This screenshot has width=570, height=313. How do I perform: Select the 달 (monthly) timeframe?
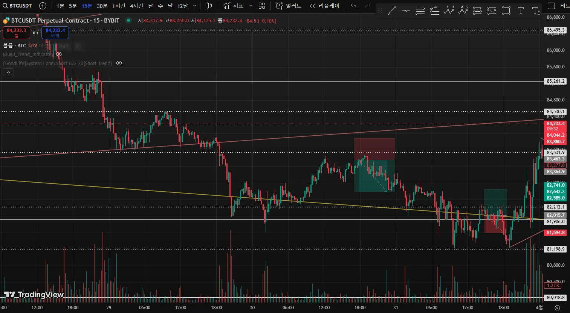[x=170, y=6]
